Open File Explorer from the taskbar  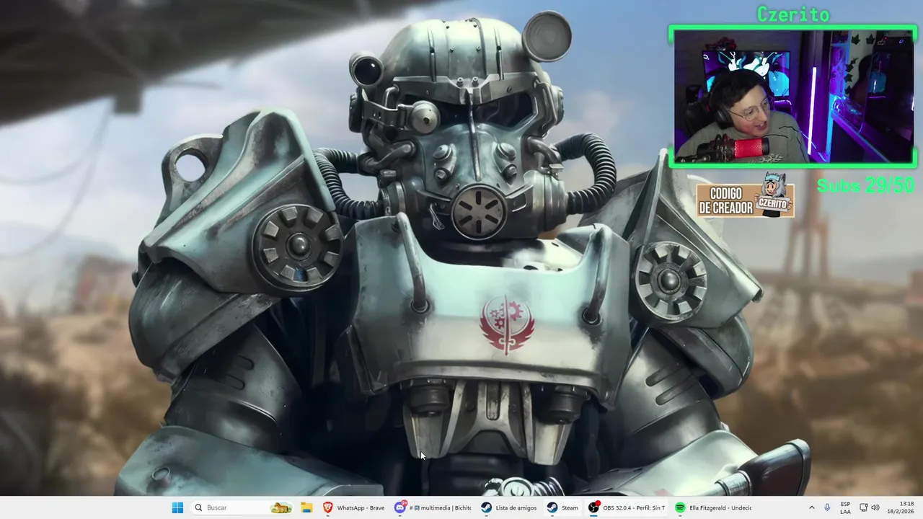[306, 507]
